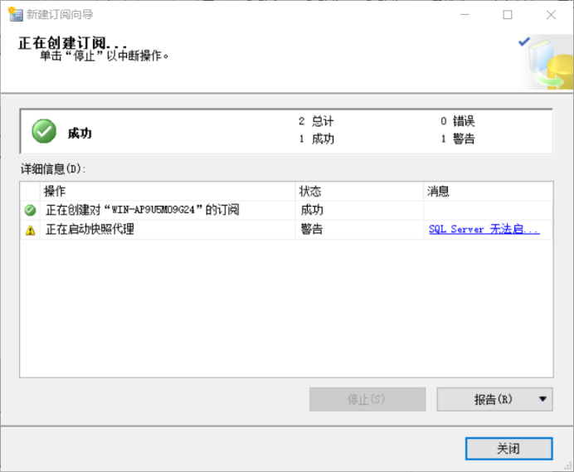
Task: Select the WIN-AP9U5M09G24 subscription creation row
Action: pos(142,211)
